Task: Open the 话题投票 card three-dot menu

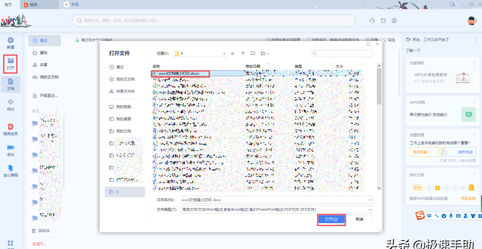Action: [x=474, y=135]
